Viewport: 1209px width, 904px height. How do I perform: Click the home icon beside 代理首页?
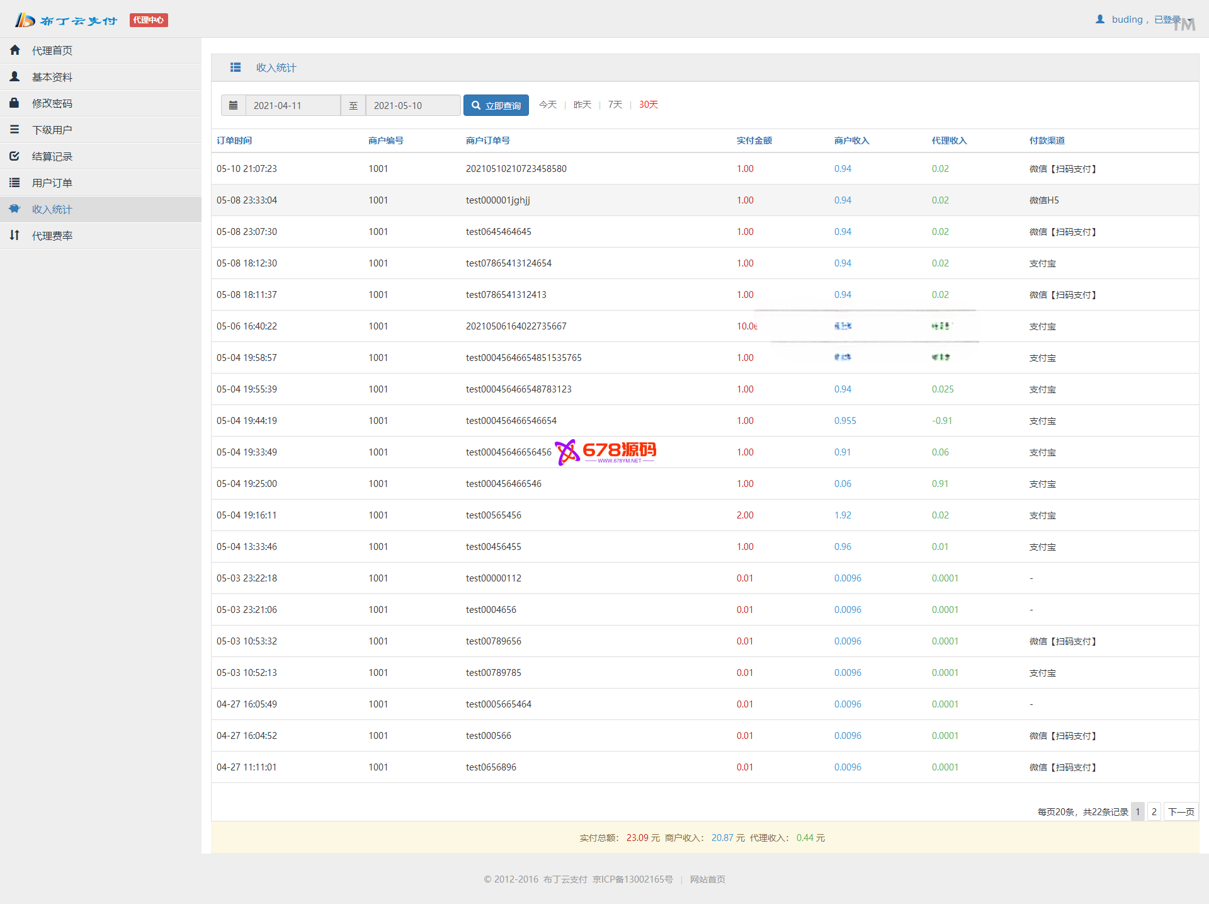[15, 50]
